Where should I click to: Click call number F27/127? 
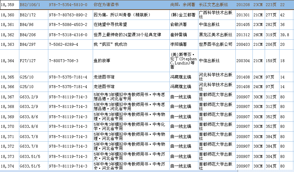pyautogui.click(x=33, y=61)
